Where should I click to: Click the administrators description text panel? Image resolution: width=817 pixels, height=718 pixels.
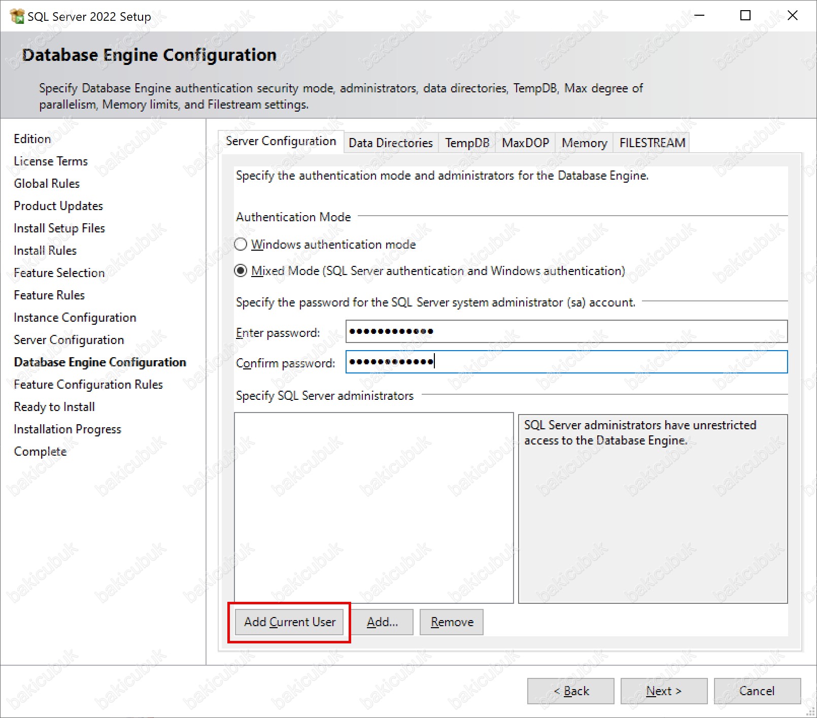pos(653,509)
